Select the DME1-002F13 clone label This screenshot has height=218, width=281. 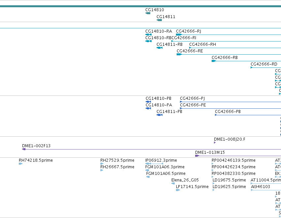click(x=36, y=146)
